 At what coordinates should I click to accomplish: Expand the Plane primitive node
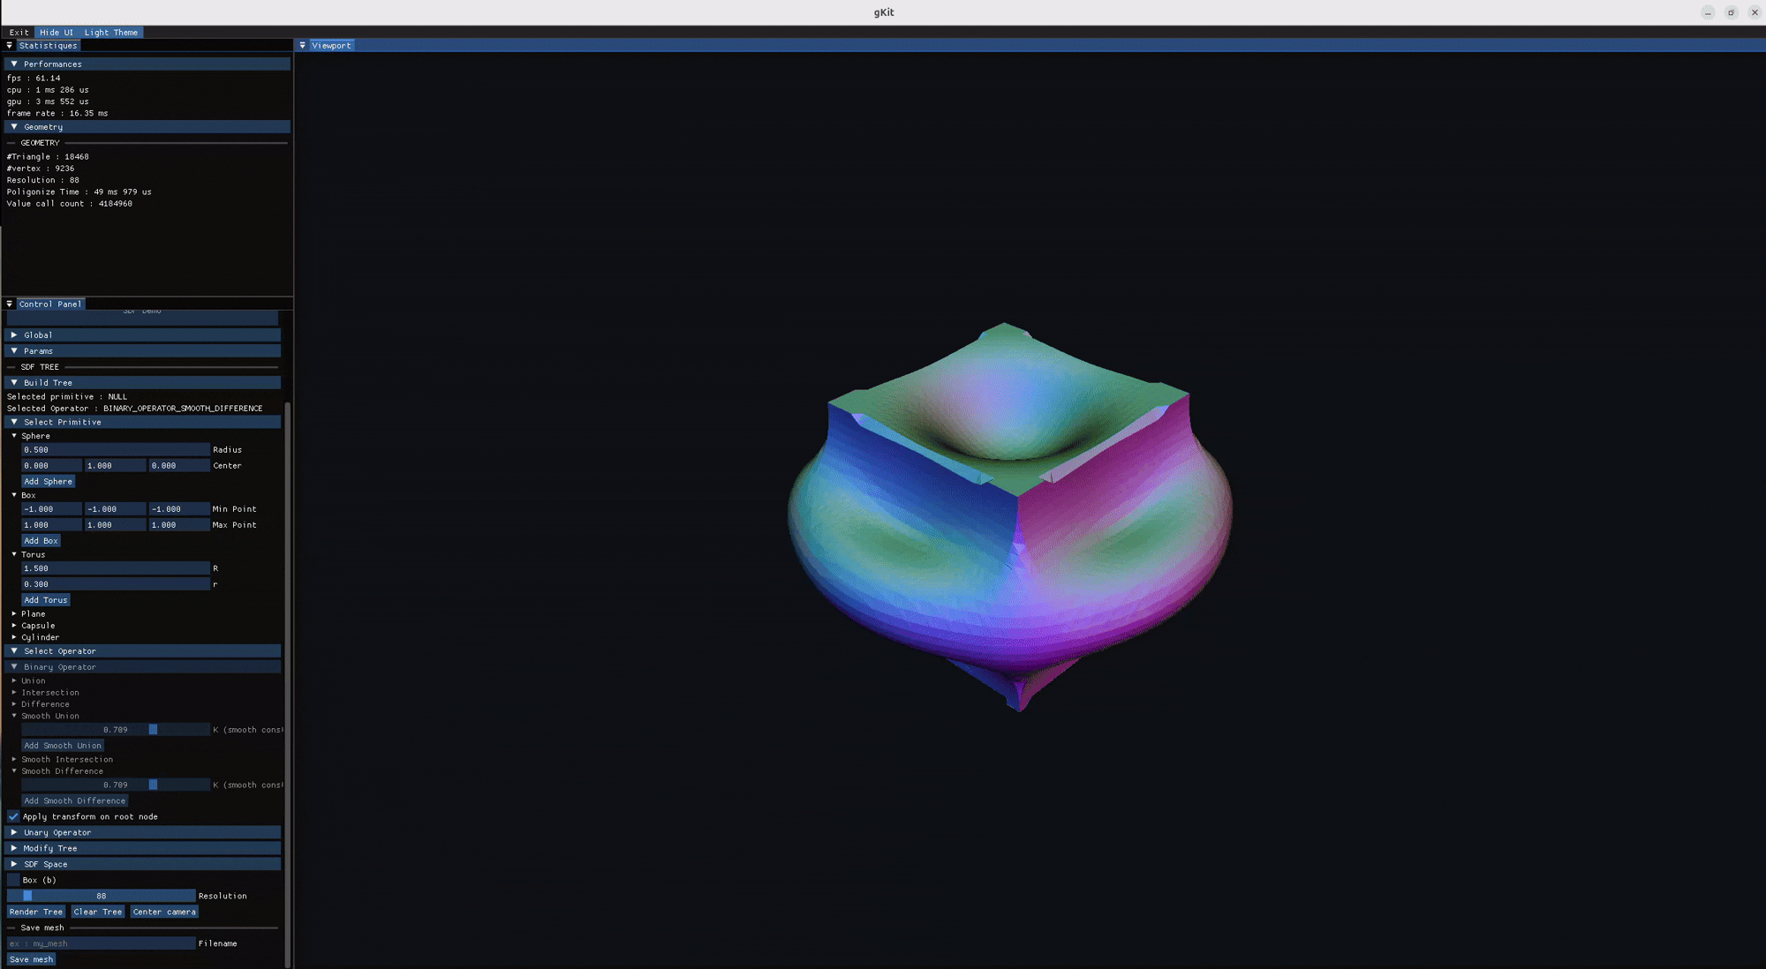[x=14, y=613]
